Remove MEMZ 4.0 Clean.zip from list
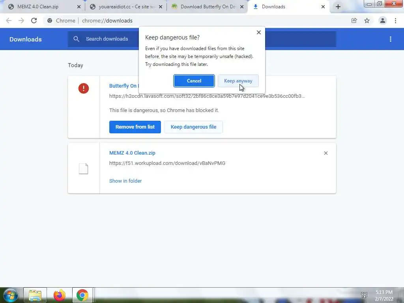The width and height of the screenshot is (404, 303). (325, 153)
